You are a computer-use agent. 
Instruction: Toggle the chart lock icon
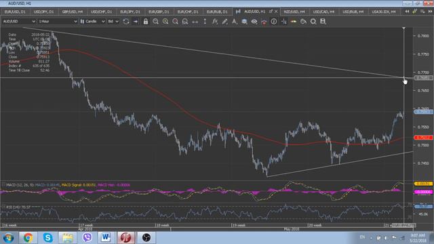point(146,21)
